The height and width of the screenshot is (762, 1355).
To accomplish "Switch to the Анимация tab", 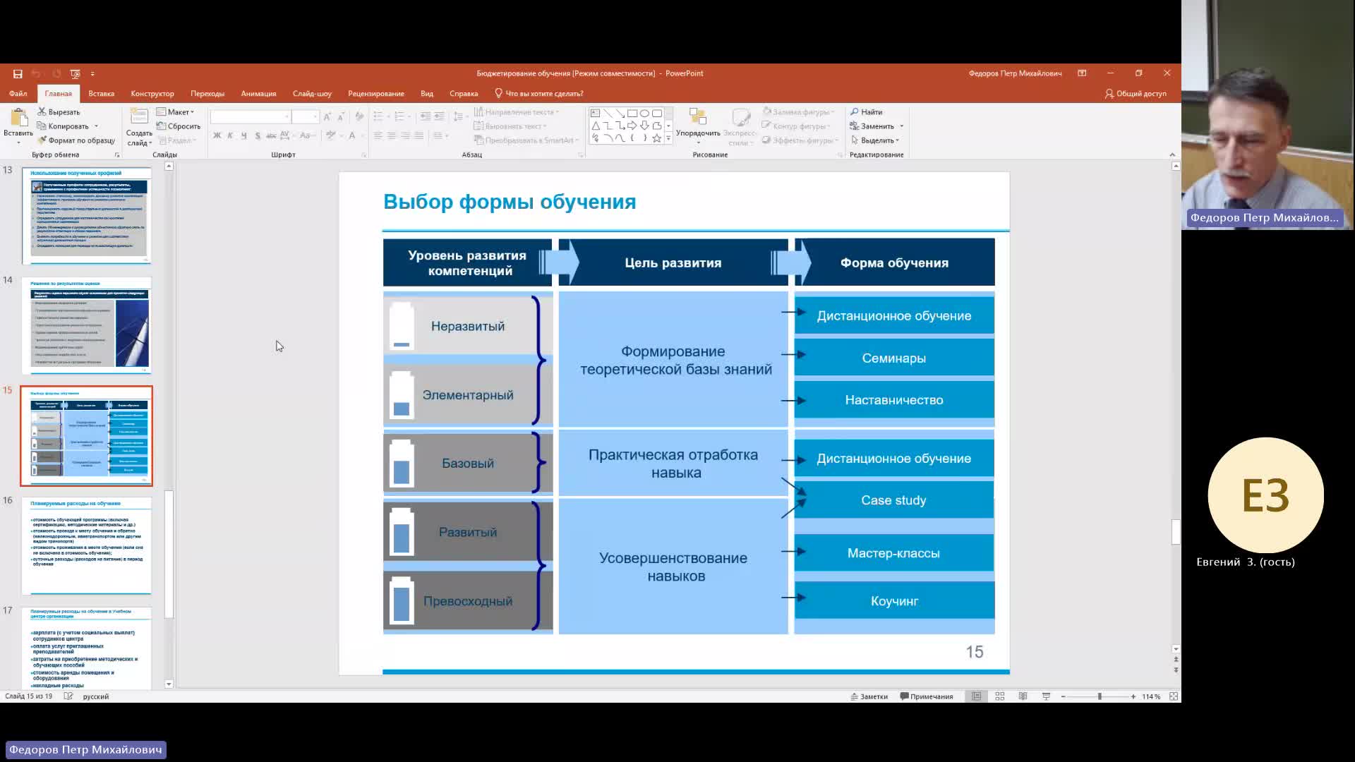I will click(x=258, y=93).
